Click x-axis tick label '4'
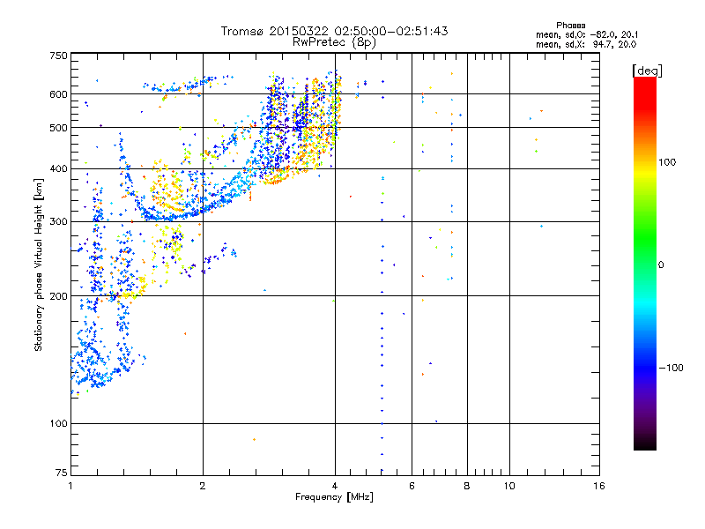 click(335, 486)
